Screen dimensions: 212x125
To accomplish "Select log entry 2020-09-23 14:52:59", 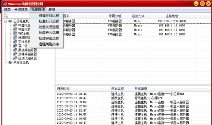I will pyautogui.click(x=72, y=106).
